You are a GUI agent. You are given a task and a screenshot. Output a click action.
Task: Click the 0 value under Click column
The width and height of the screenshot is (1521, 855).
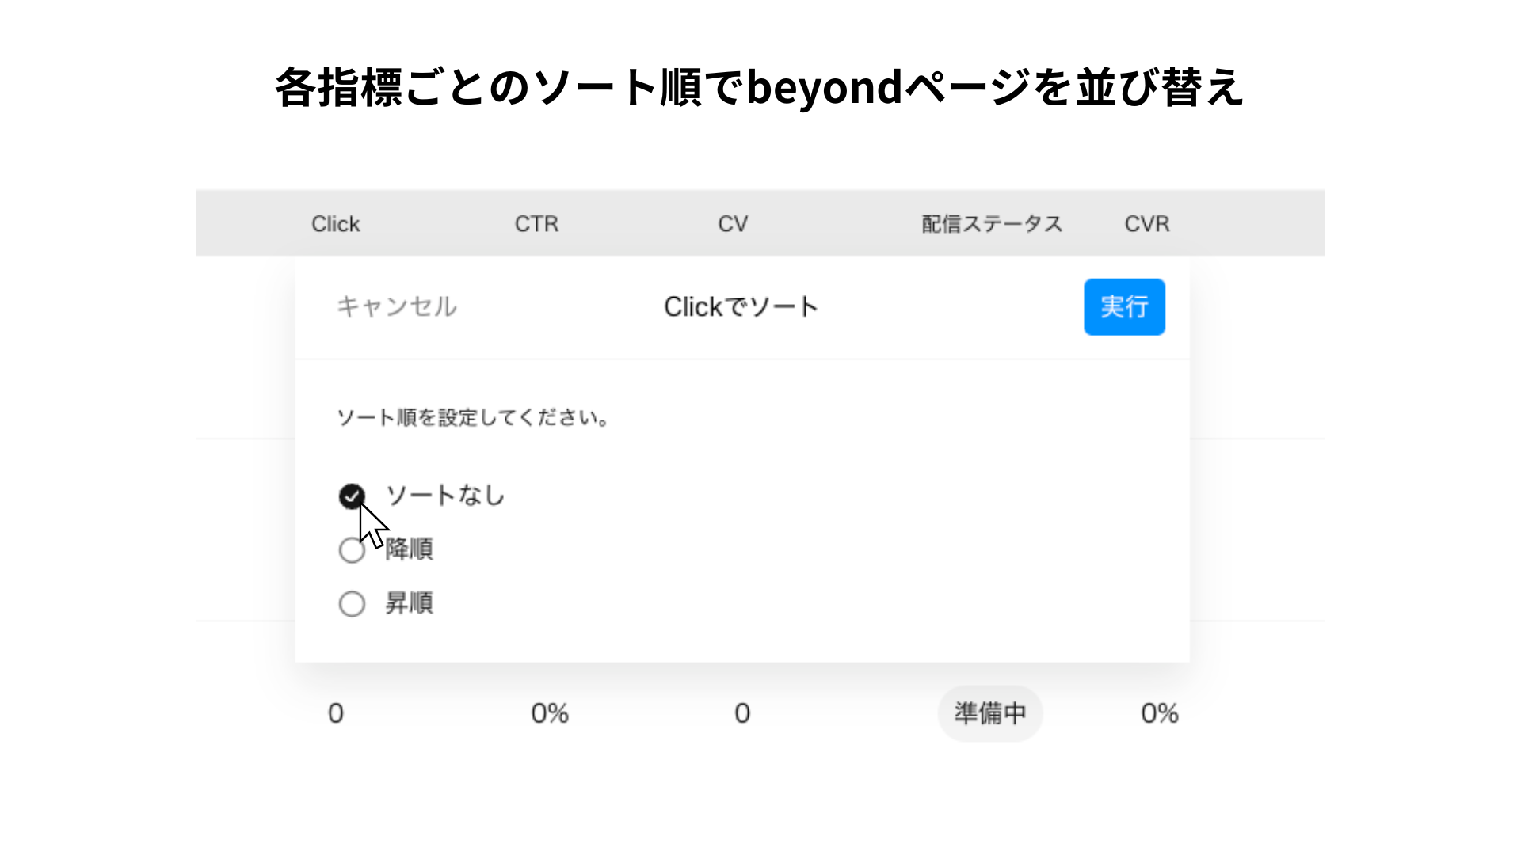tap(336, 713)
